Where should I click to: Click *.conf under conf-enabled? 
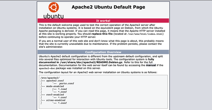point(62,98)
